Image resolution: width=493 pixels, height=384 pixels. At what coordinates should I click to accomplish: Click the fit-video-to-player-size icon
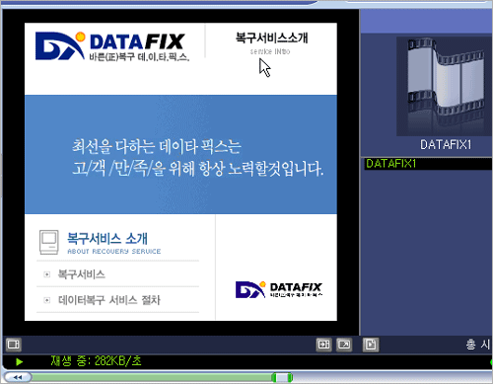pos(323,345)
